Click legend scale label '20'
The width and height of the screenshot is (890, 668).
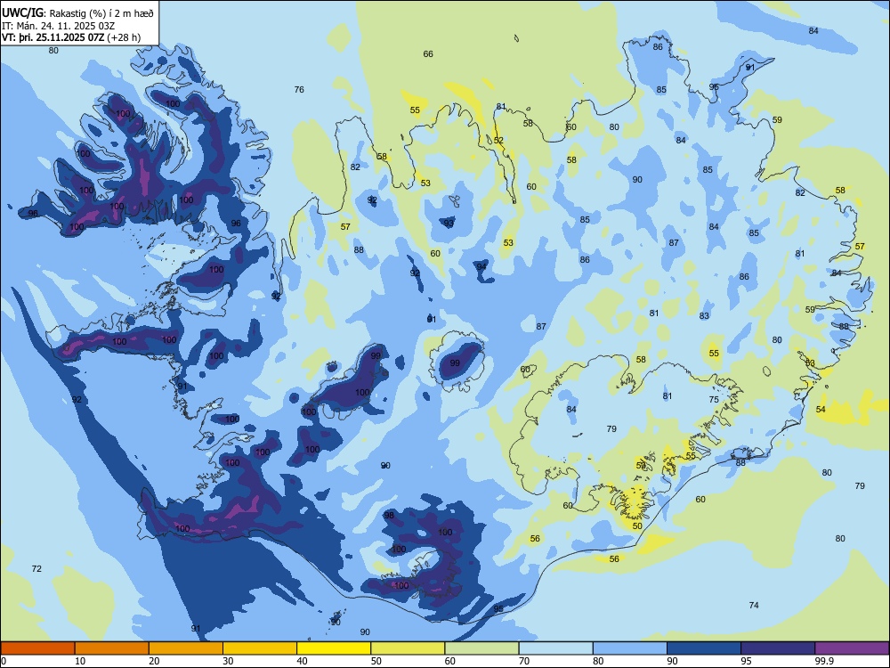[154, 661]
